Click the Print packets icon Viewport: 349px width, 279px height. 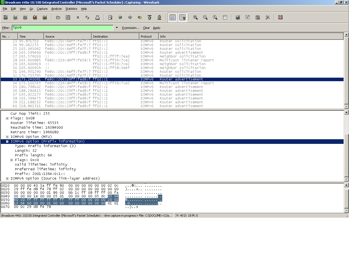[97, 17]
